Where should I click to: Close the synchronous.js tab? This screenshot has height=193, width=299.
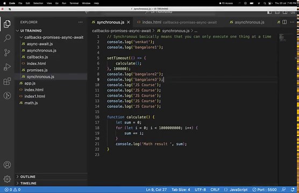[x=129, y=22]
